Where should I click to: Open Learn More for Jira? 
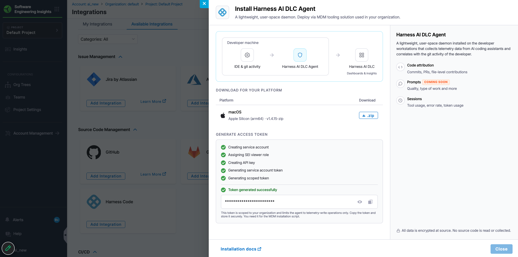point(153,101)
